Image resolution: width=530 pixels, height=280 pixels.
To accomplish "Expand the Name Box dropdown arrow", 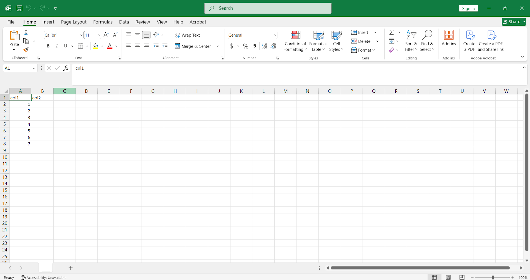I will point(34,68).
